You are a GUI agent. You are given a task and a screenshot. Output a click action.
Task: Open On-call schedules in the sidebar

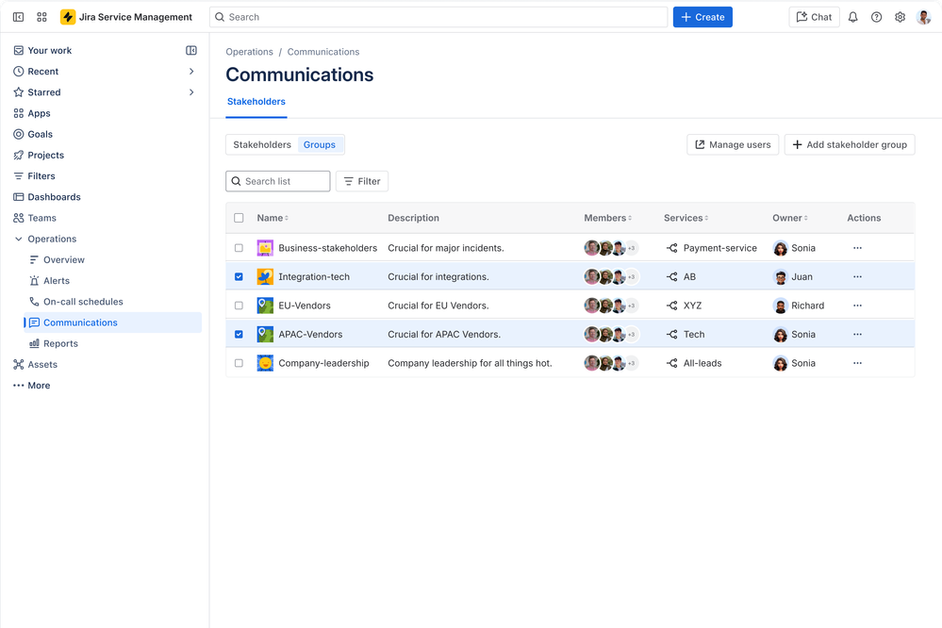coord(83,302)
